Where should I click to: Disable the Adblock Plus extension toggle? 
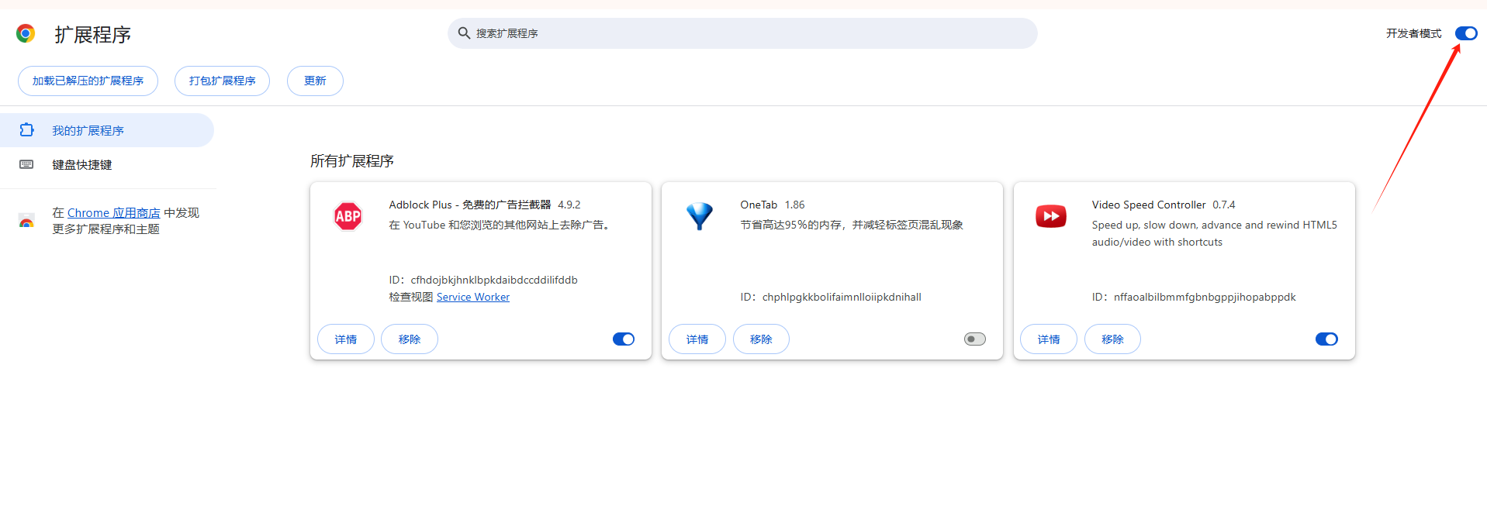[624, 339]
